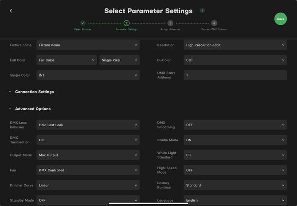Open White Light Standard dropdown showing CIE
297x206 pixels.
(x=235, y=155)
